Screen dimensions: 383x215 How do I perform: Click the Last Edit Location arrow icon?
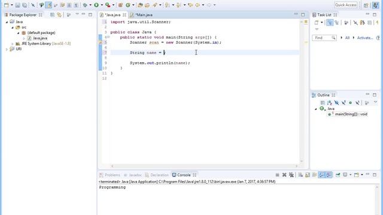pyautogui.click(x=190, y=5)
